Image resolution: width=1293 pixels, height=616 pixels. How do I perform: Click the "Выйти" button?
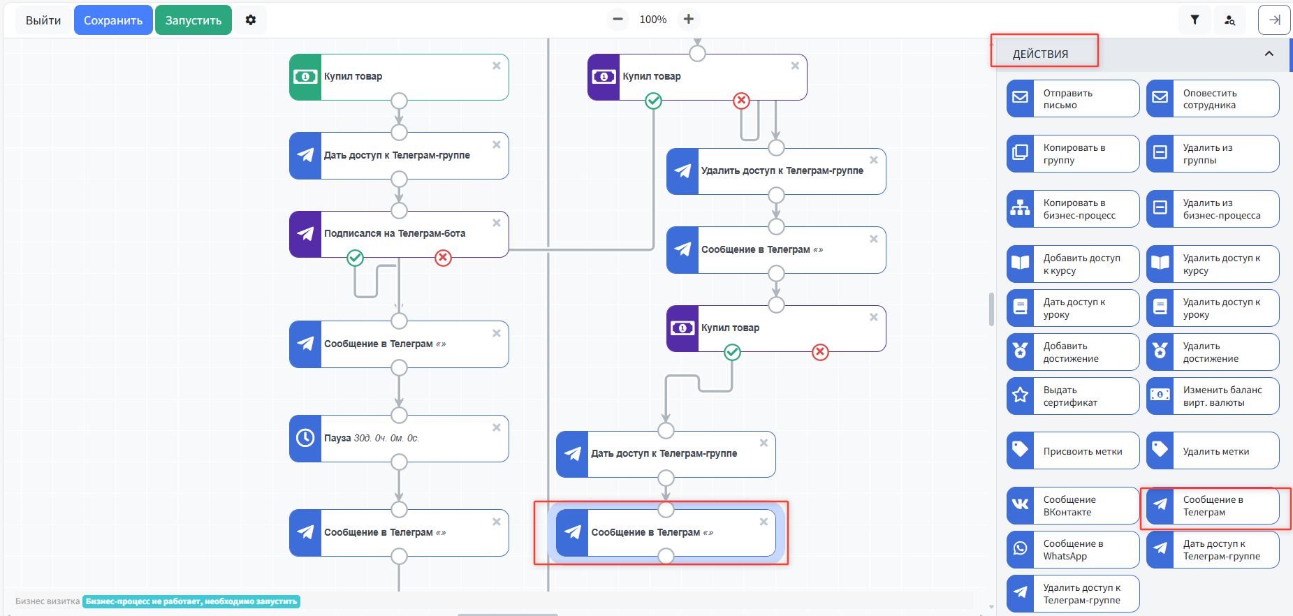click(43, 20)
